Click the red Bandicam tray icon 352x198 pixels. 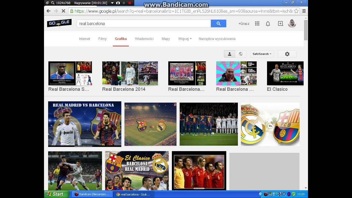point(266,194)
